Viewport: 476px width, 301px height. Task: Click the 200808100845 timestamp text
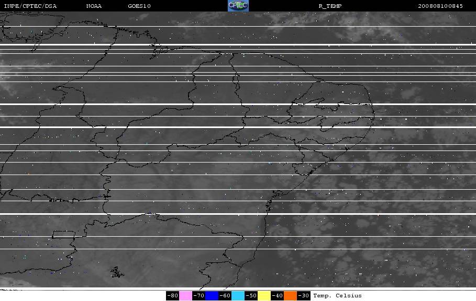(440, 6)
